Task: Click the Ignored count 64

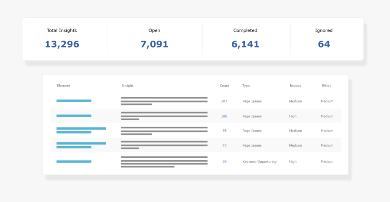Action: [324, 44]
